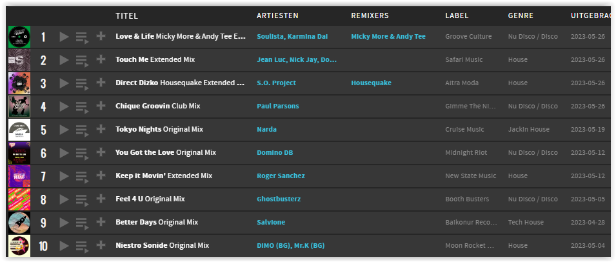Play Chique Groovin Club Mix
The image size is (616, 262).
(64, 106)
